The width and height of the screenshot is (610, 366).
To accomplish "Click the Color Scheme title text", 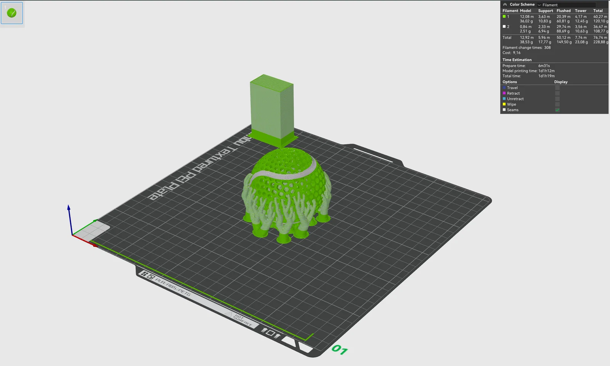I will click(522, 5).
